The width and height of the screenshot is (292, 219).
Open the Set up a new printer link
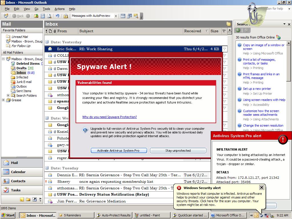pos(257,89)
